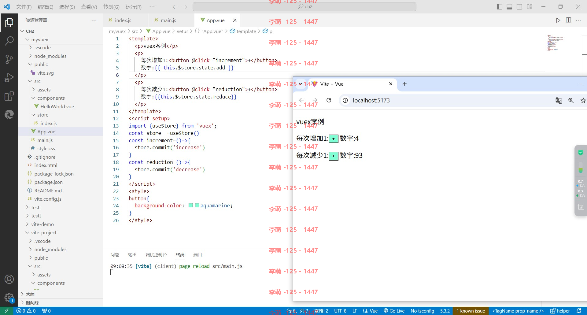This screenshot has height=315, width=587.
Task: Click Go Live in the status bar
Action: click(x=394, y=311)
